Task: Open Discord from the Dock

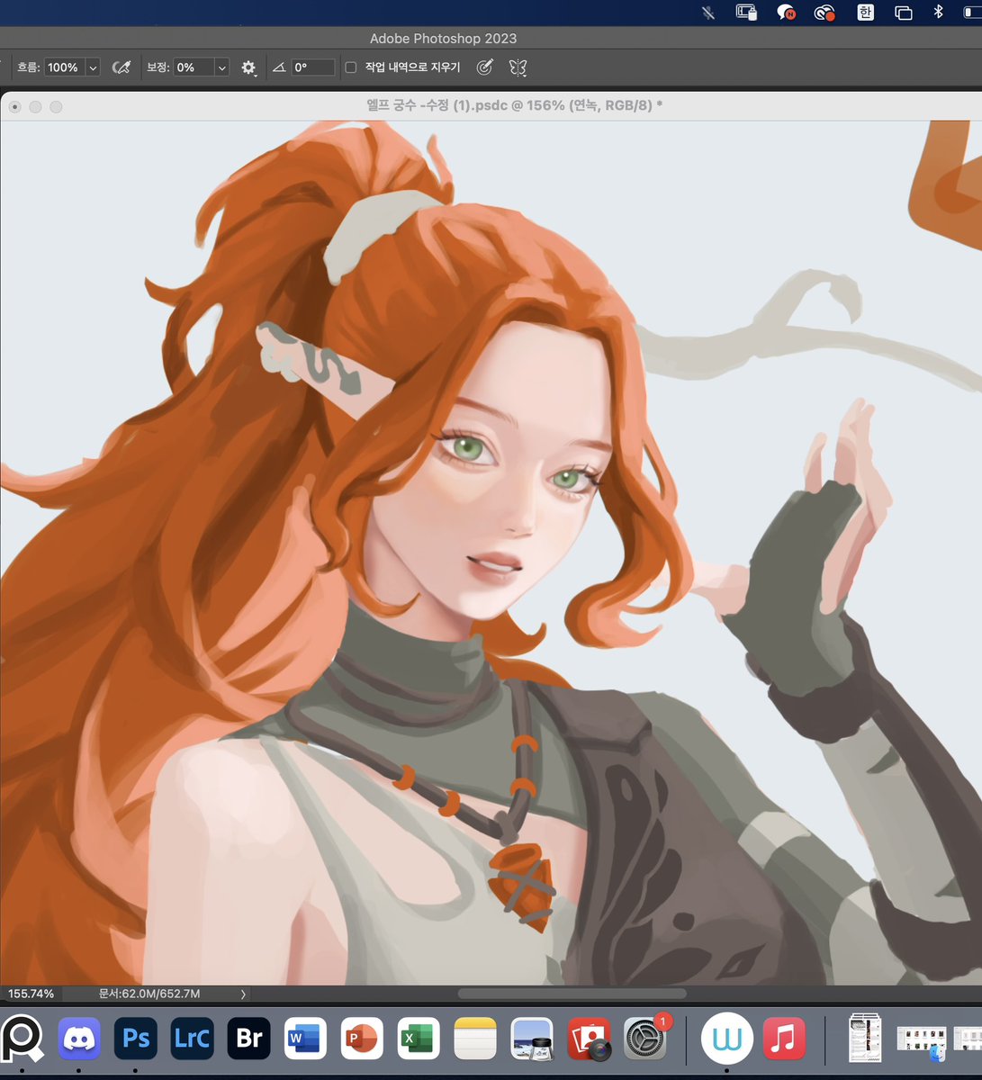Action: [79, 1038]
